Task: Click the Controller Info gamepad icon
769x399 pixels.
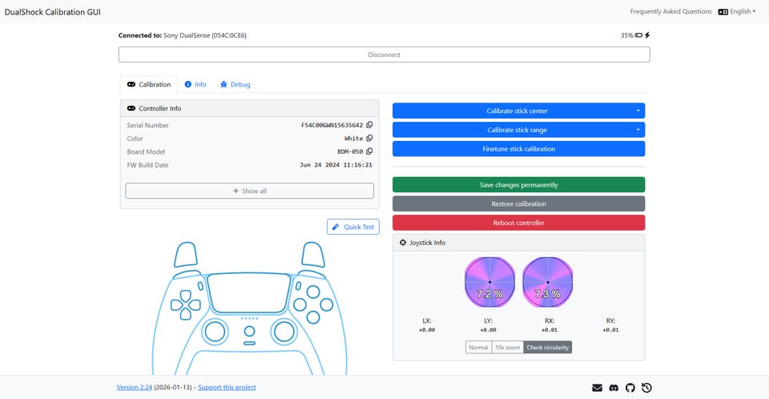Action: click(x=131, y=108)
